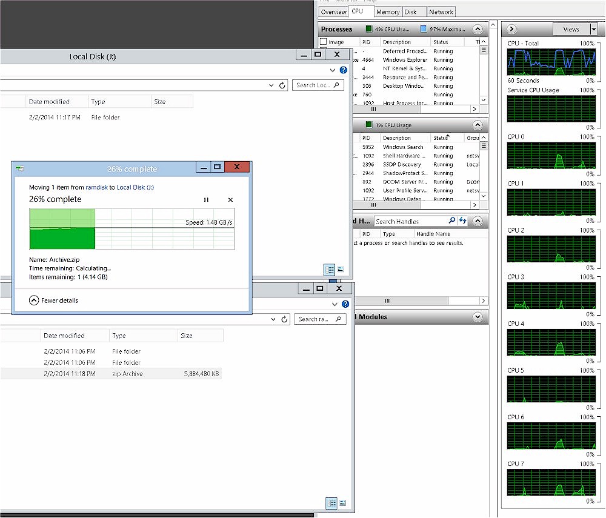Tick the Image select-all checkbox
606x518 pixels.
pos(324,42)
